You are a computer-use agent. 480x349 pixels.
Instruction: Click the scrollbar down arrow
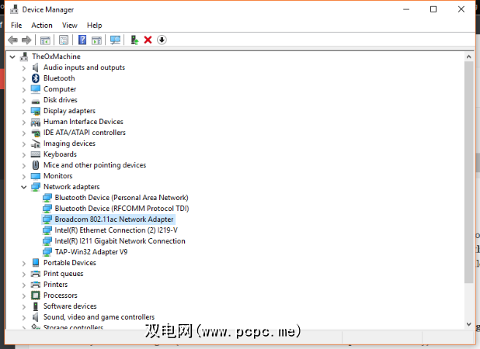(x=468, y=324)
